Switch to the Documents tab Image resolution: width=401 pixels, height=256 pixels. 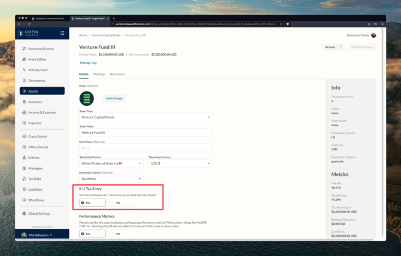coord(117,74)
